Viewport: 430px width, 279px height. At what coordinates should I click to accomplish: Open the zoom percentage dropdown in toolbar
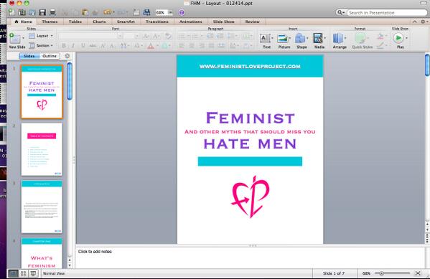click(170, 12)
